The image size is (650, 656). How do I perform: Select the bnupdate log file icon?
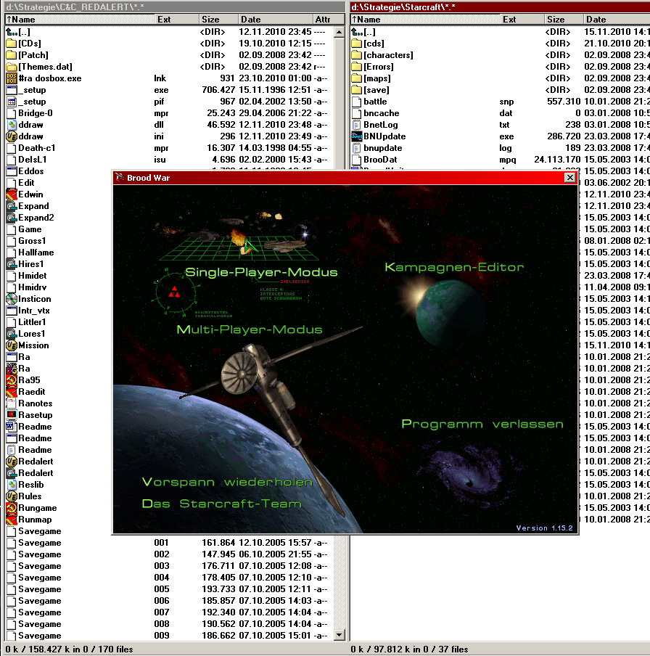click(356, 148)
